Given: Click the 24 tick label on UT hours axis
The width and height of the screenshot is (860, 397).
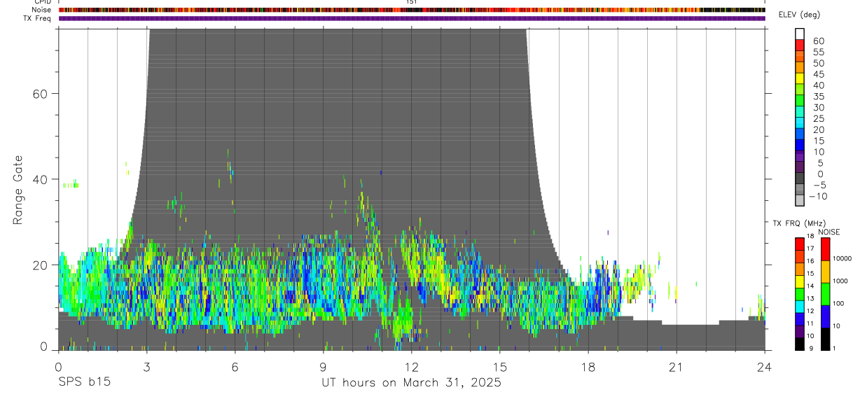Looking at the screenshot, I should (764, 367).
